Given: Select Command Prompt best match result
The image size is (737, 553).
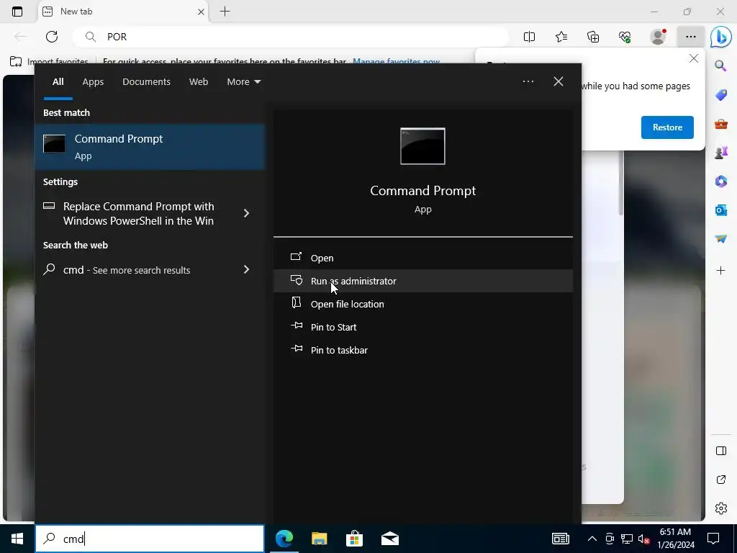Looking at the screenshot, I should (150, 147).
